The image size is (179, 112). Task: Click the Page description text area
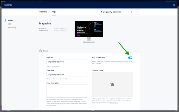67,91
